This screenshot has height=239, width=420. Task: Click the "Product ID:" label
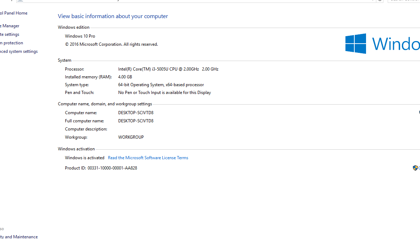75,168
